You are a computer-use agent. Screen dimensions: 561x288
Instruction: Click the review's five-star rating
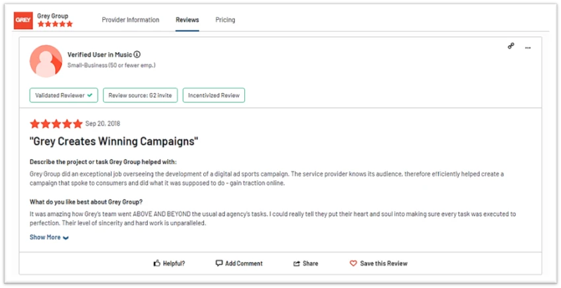tap(56, 124)
